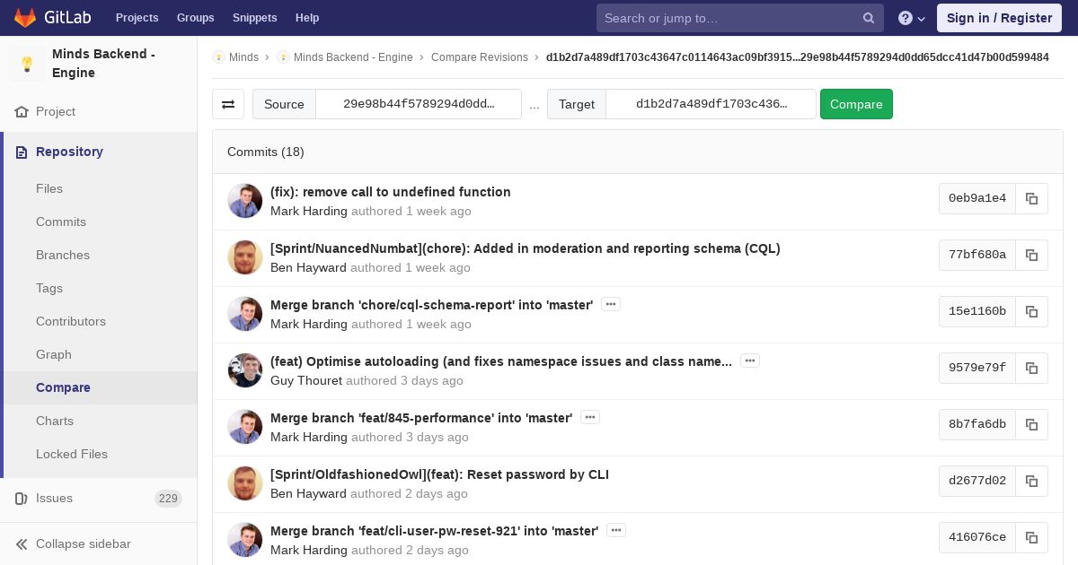The image size is (1078, 565).
Task: Copy commit SHA 9579e79f
Action: (1031, 369)
